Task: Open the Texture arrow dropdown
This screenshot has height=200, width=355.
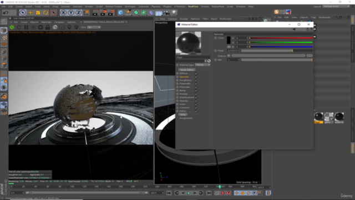Action: [229, 56]
